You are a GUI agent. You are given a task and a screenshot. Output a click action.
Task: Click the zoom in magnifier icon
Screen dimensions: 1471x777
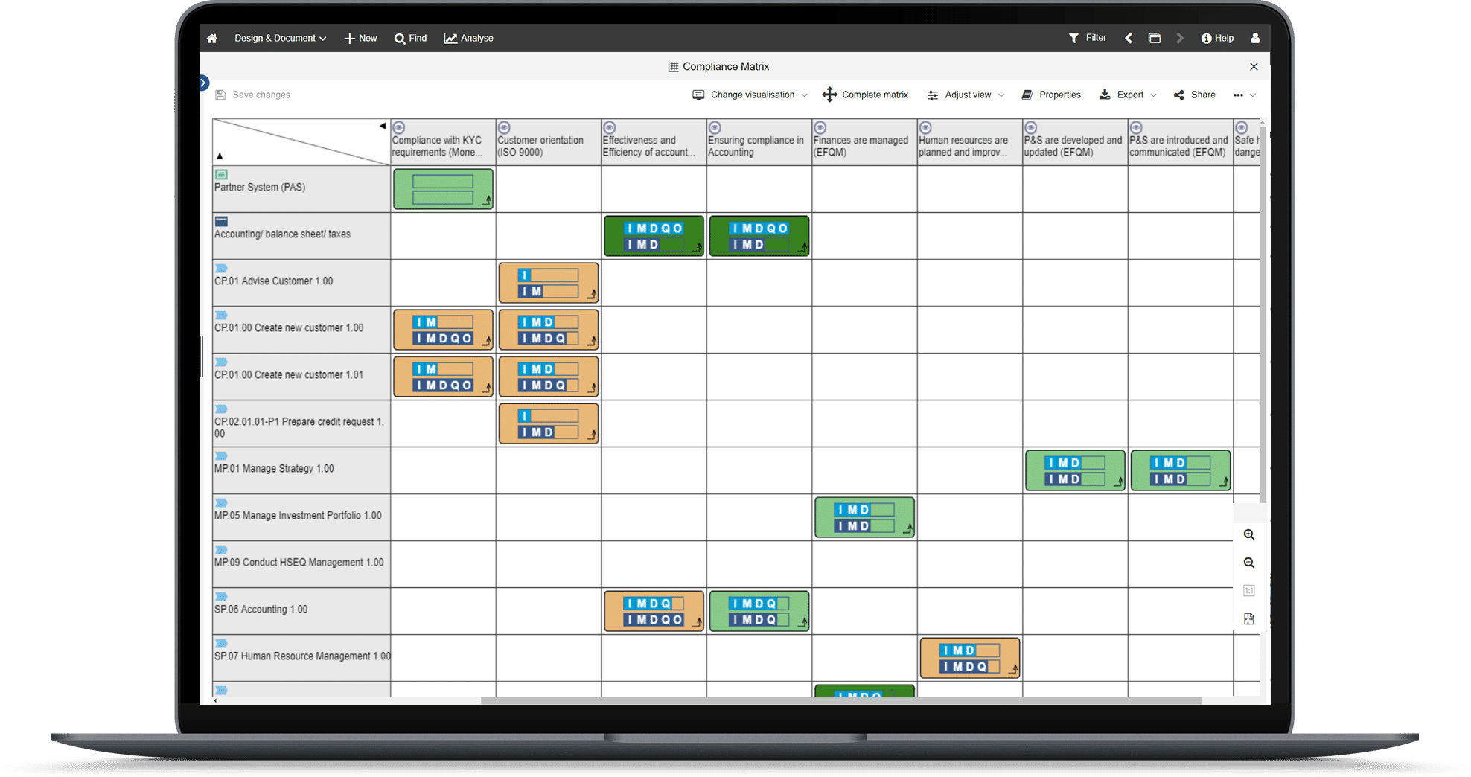(1249, 535)
